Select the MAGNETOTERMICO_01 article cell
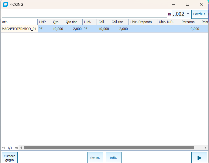 (x=19, y=29)
